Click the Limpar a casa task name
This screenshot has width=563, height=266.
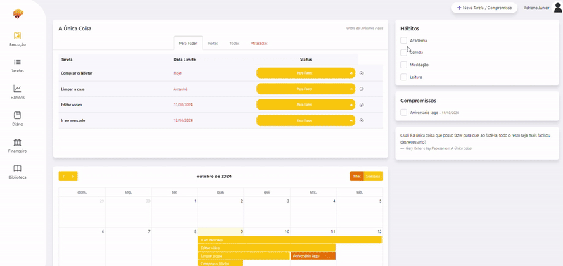[73, 89]
